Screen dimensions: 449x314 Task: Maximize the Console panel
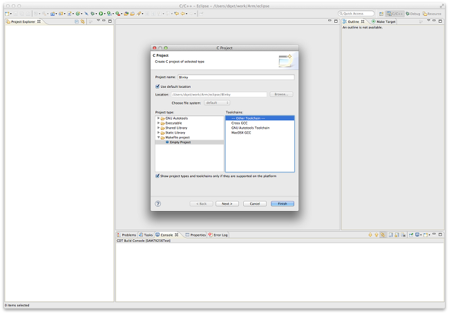click(441, 234)
